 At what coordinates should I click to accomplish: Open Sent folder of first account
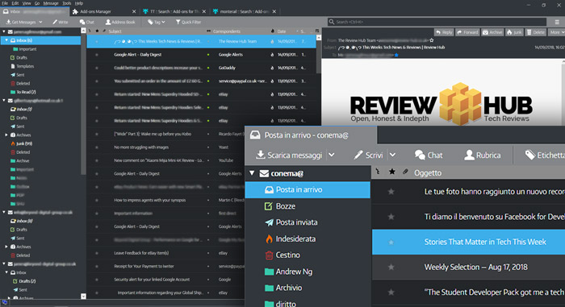(17, 75)
